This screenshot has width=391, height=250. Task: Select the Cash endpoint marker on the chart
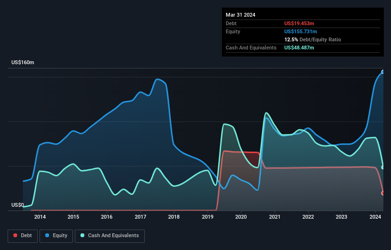[383, 167]
